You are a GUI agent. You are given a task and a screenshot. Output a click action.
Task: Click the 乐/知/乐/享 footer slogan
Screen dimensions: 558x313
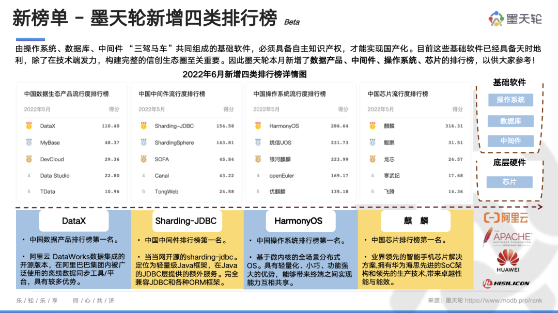point(37,301)
